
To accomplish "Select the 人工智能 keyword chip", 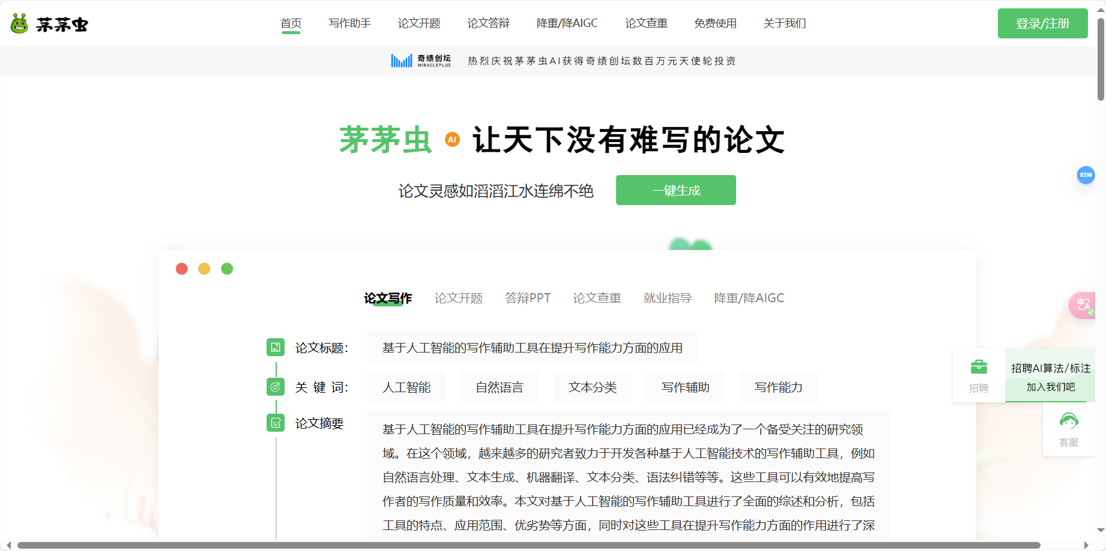I will 406,387.
